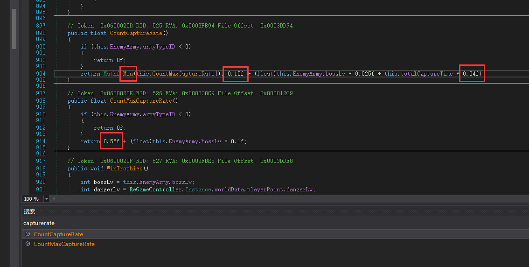The height and width of the screenshot is (267, 529).
Task: Click the method icon beside CountCaptureRate result
Action: 28,234
